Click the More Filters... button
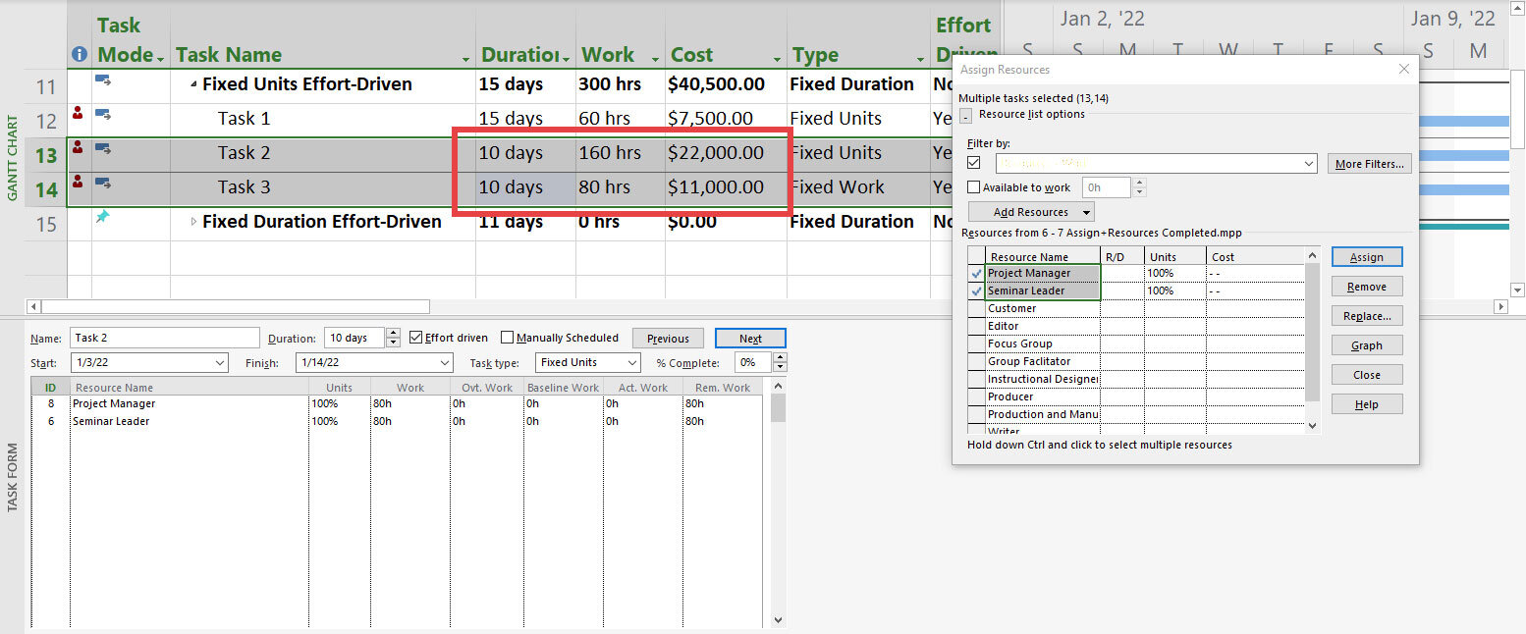Viewport: 1526px width, 634px height. coord(1369,164)
